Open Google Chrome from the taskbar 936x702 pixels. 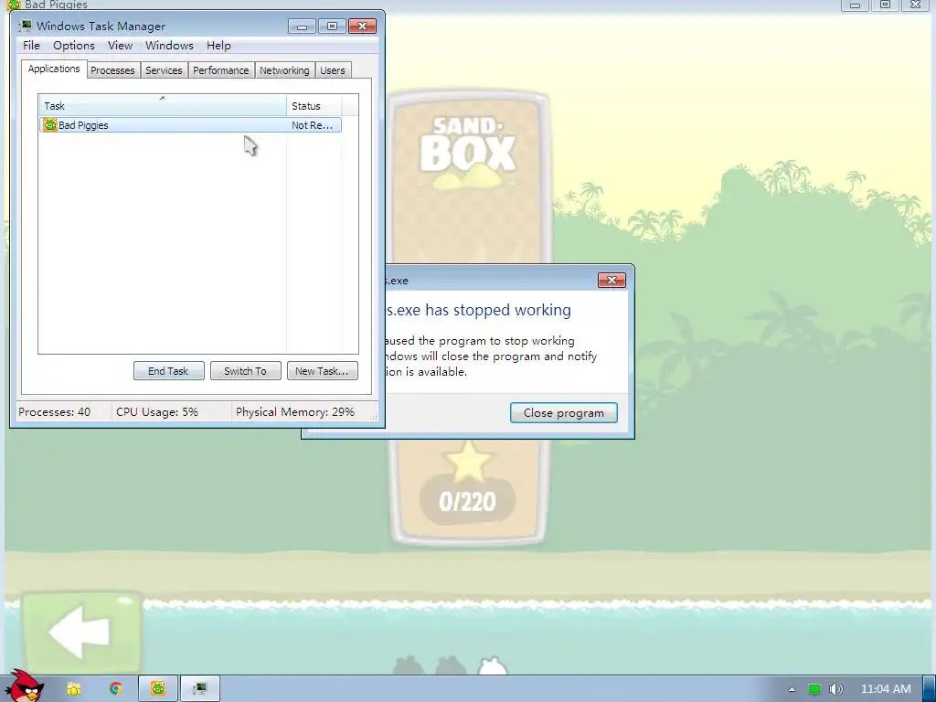(x=116, y=688)
